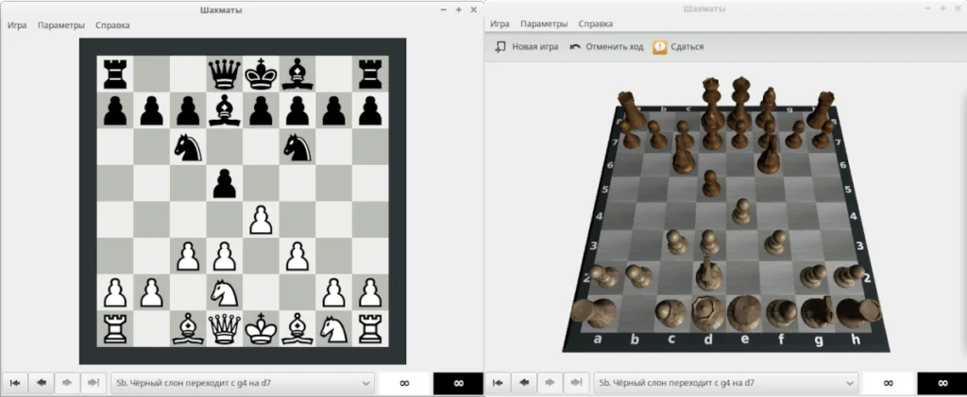Jump to last move in left window
Image resolution: width=967 pixels, height=397 pixels.
93,383
